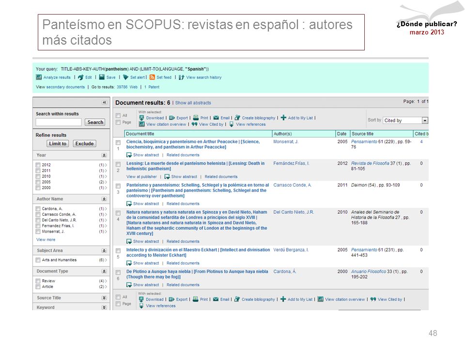465x349 pixels.
Task: Sort by the Source title column header
Action: tap(382, 134)
